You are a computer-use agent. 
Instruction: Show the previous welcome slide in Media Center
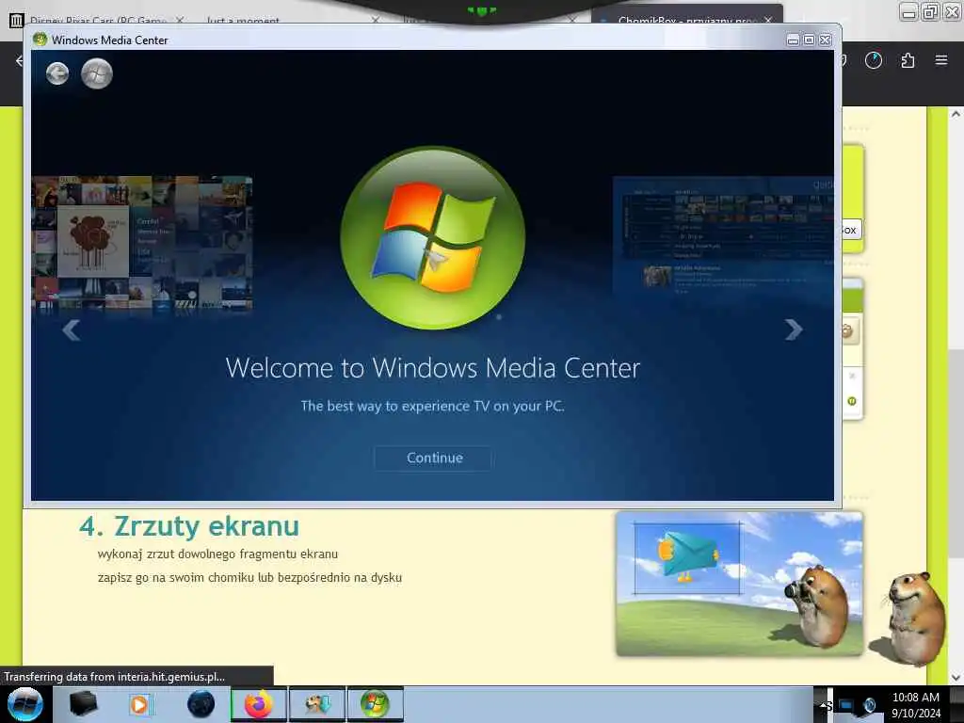click(72, 330)
